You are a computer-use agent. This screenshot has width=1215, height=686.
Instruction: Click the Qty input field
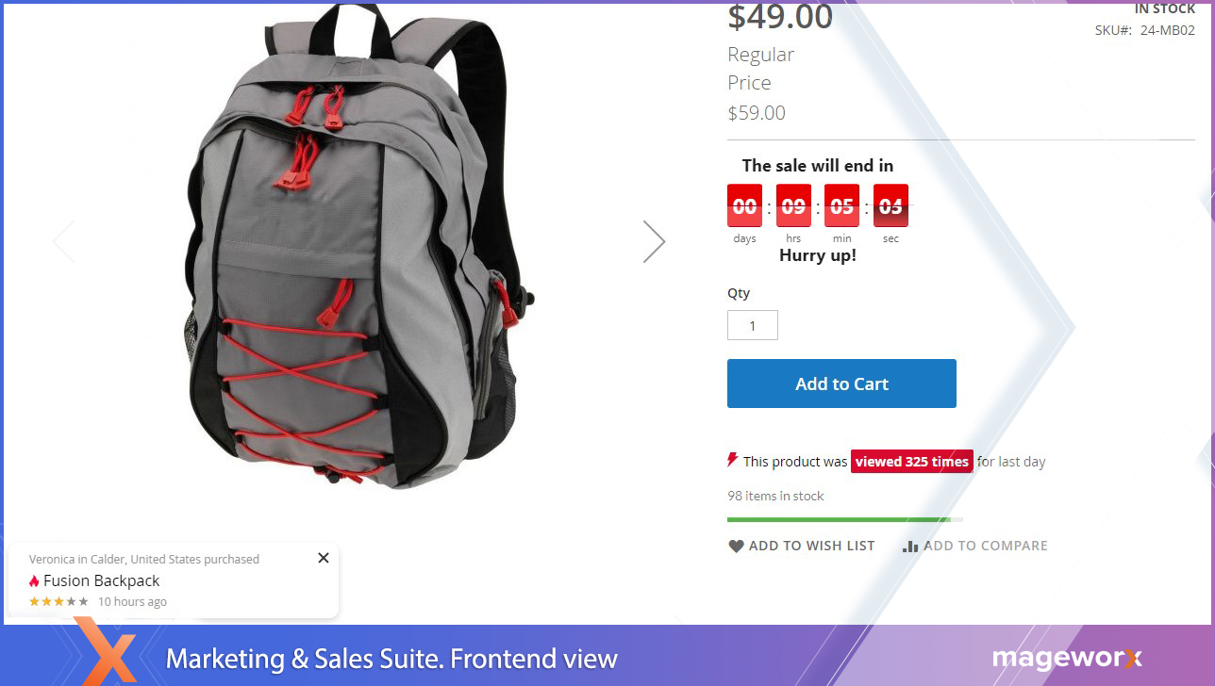753,325
